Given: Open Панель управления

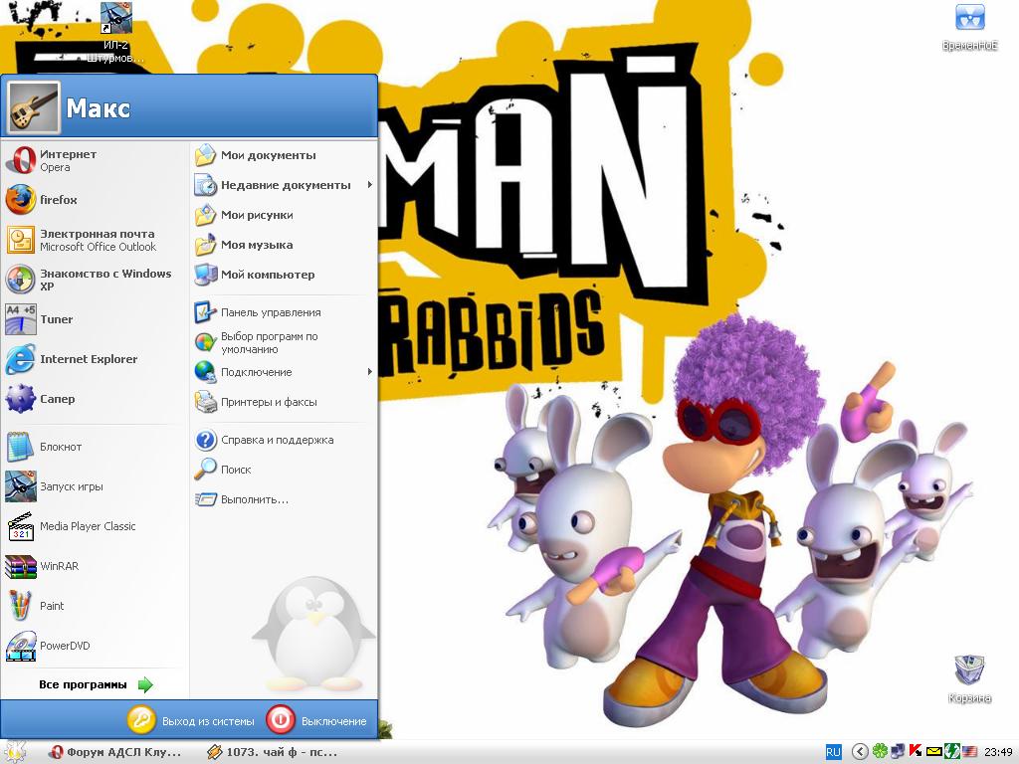Looking at the screenshot, I should (284, 312).
